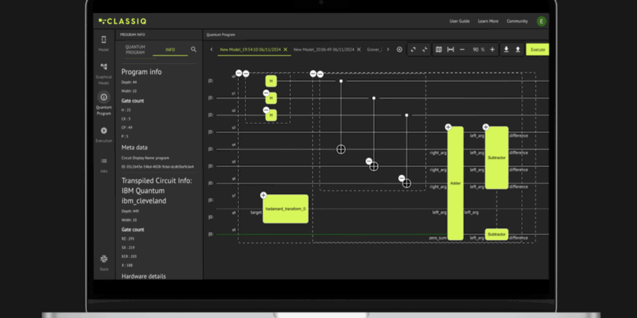
Task: Close the New Model_19:54:10 tab
Action: click(x=286, y=50)
